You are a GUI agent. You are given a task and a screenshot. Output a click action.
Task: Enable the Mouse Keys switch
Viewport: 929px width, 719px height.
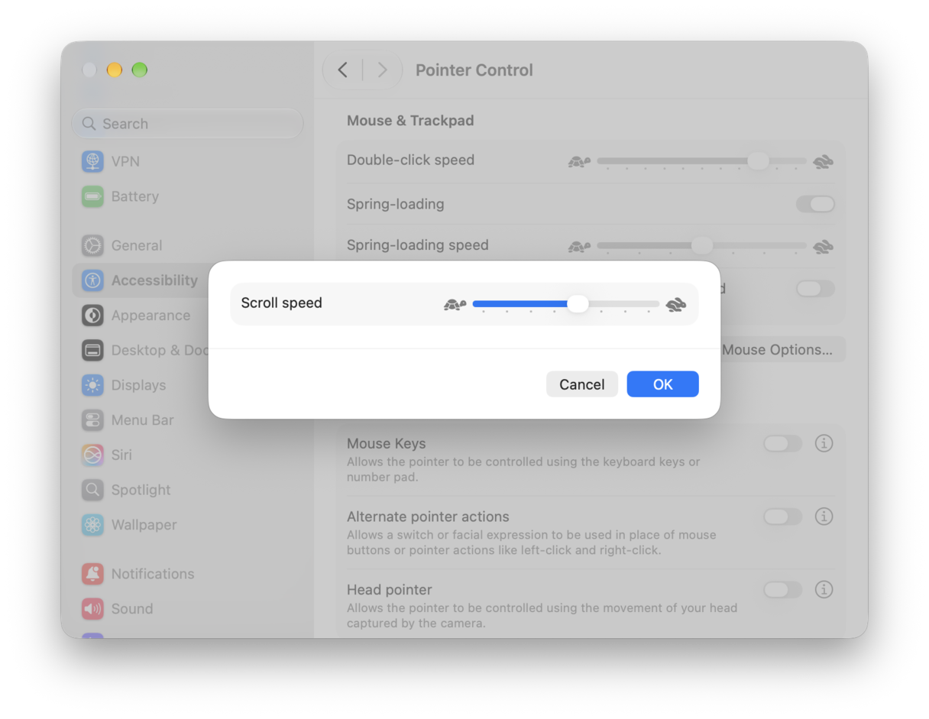coord(782,444)
